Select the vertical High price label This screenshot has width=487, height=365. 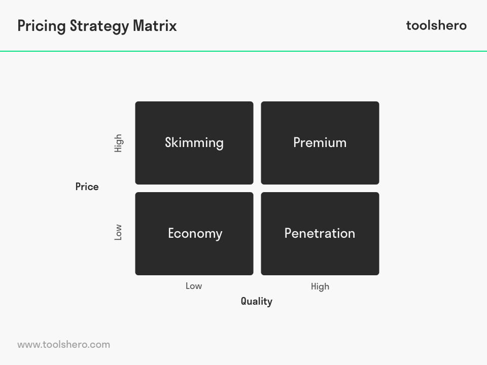[118, 143]
